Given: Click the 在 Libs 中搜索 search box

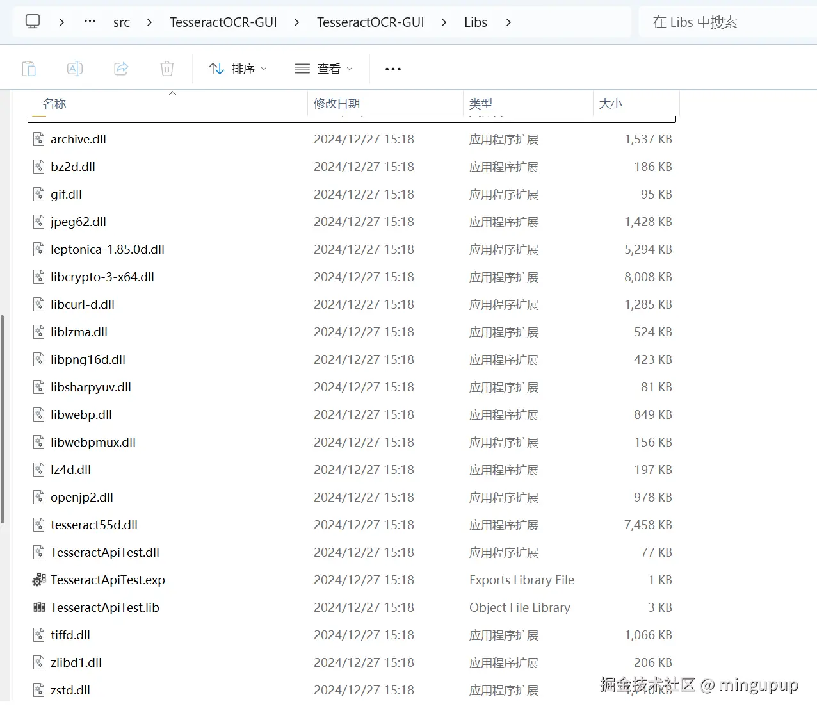Looking at the screenshot, I should 727,22.
